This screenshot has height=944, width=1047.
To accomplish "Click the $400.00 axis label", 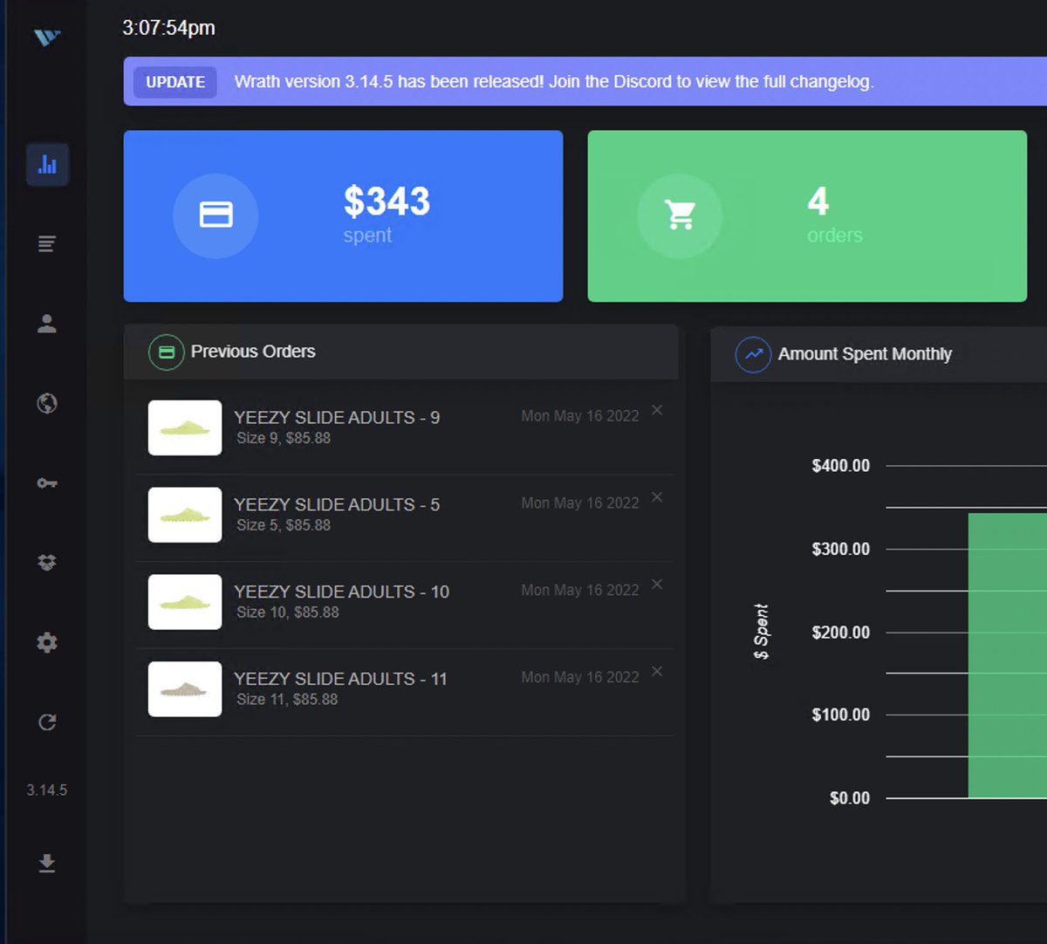I will point(841,466).
